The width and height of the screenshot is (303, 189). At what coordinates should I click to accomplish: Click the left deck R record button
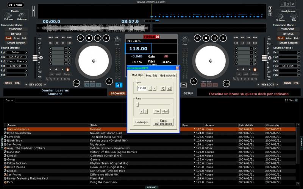80,38
